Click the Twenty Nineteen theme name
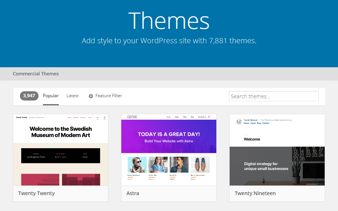Viewport: 338px width, 211px height. 255,193
